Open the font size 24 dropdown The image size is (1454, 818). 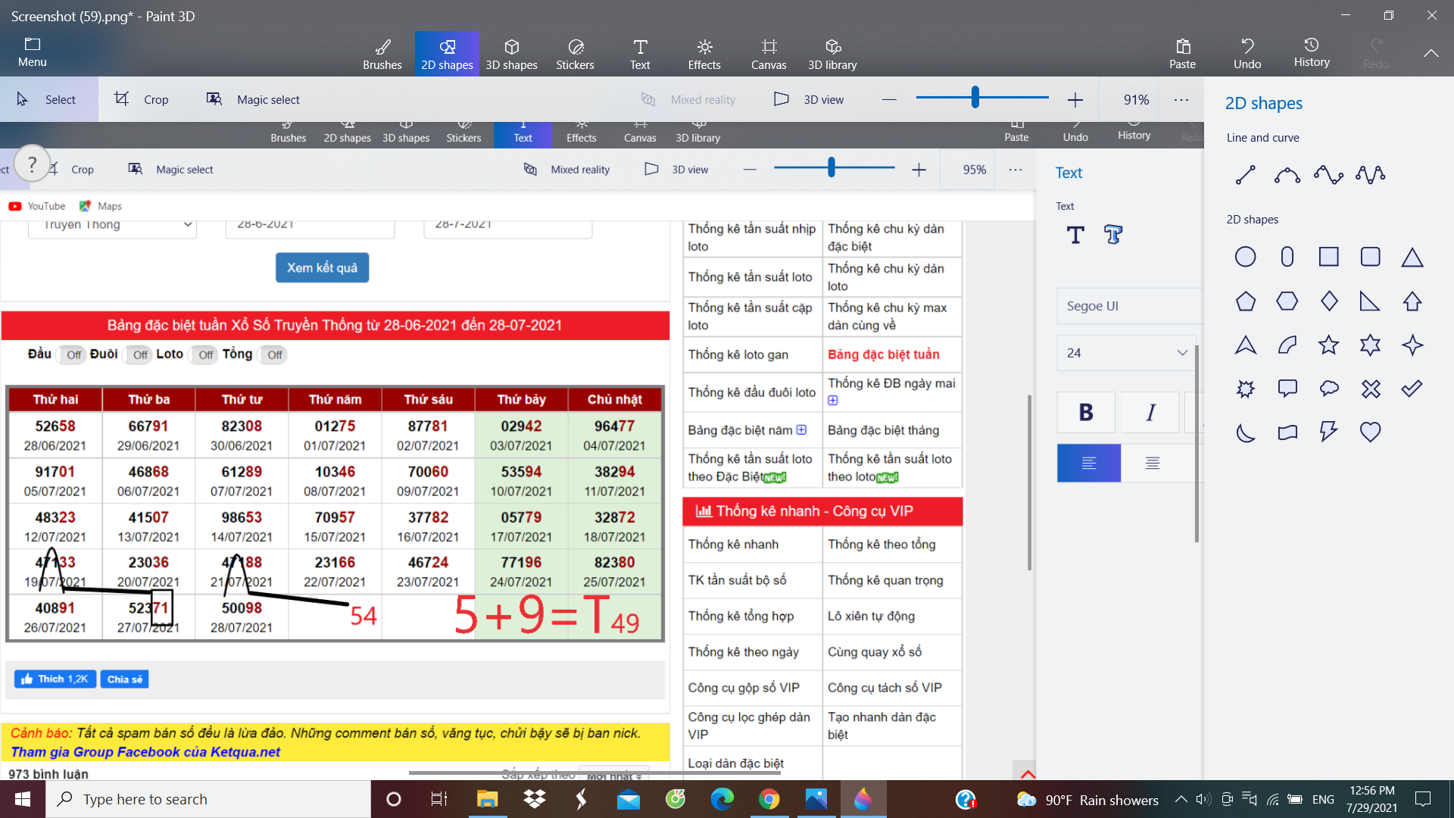pos(1126,353)
